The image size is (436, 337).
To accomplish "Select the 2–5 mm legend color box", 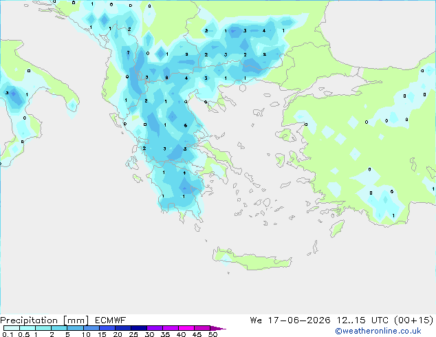I will point(59,328).
